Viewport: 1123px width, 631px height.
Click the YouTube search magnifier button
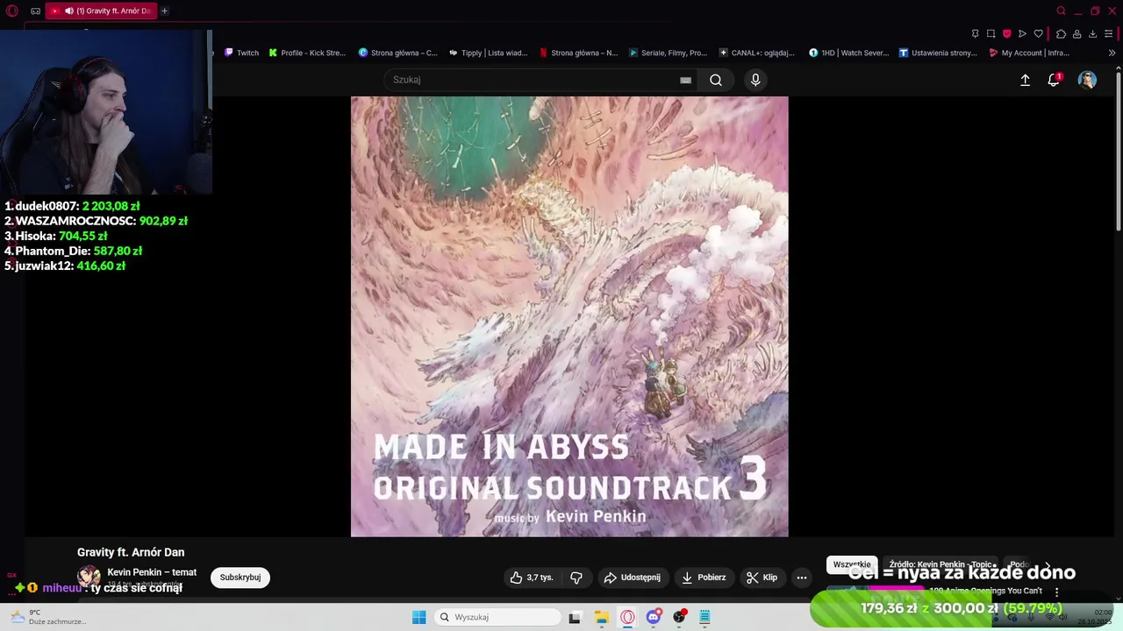point(716,80)
